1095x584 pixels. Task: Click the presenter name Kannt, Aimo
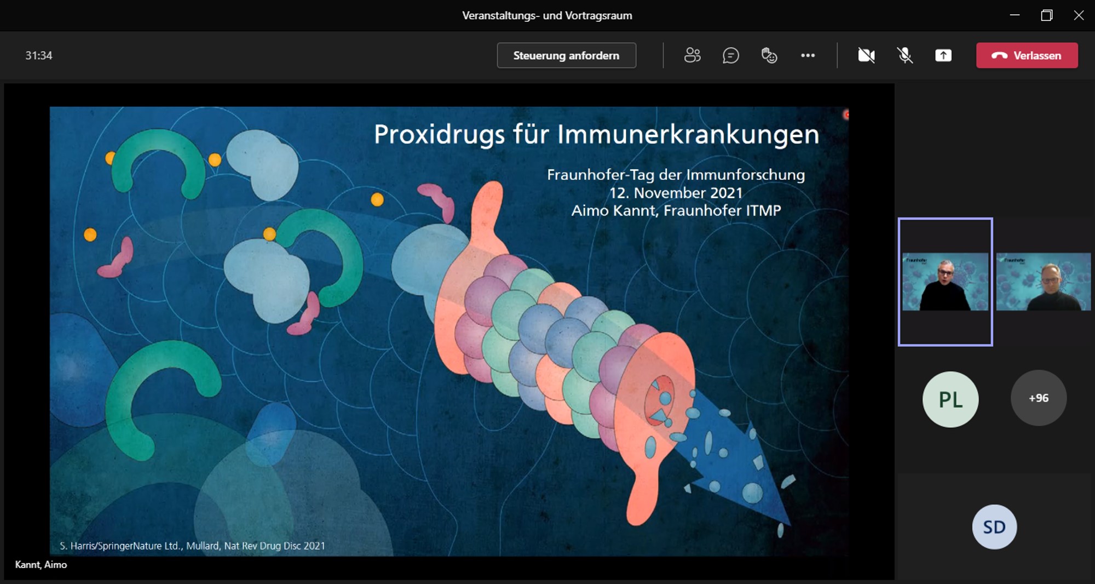(41, 565)
